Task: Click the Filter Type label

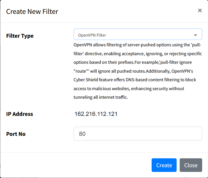Action: (x=20, y=36)
